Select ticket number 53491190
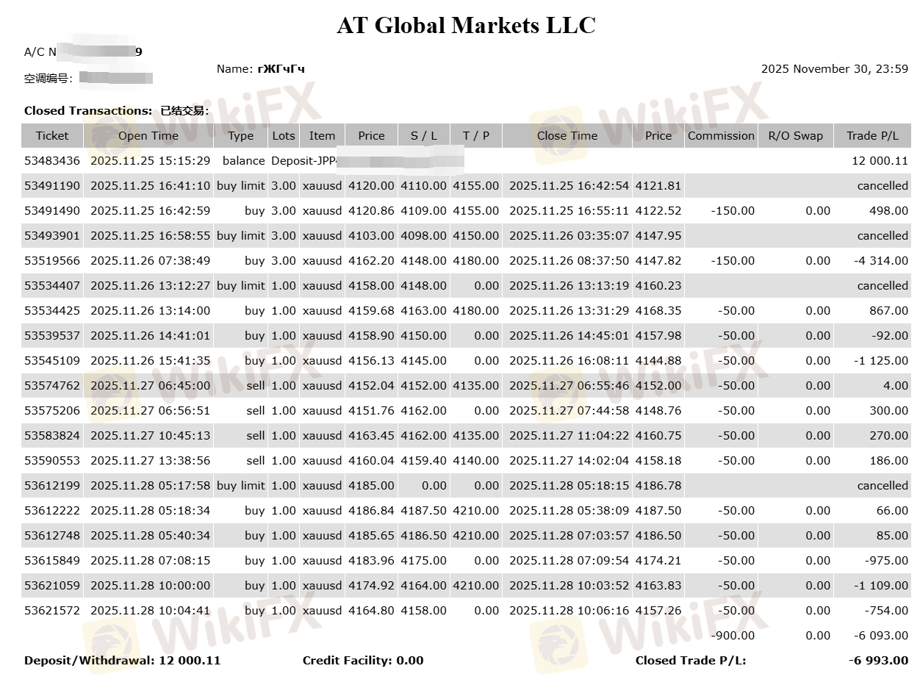Viewport: 920px width, 685px height. (52, 185)
